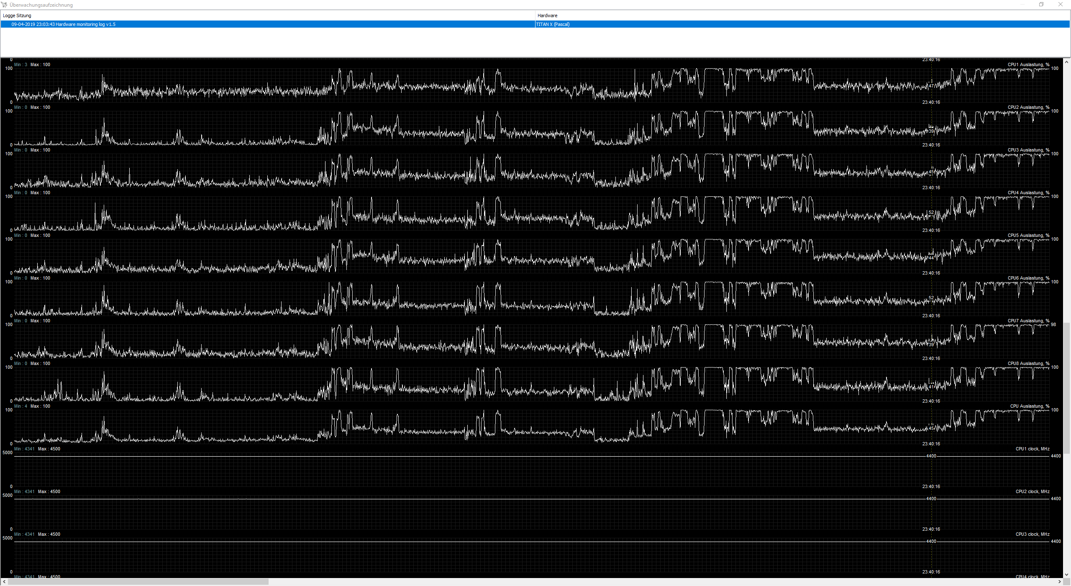The height and width of the screenshot is (586, 1071).
Task: Click the CPU4 Auslastung graph label
Action: [1028, 193]
